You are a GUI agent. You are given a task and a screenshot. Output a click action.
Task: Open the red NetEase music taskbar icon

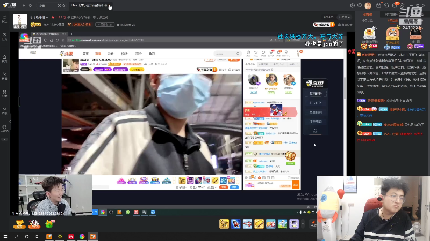(71, 236)
